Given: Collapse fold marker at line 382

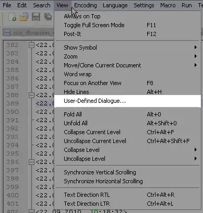Looking at the screenshot, I should tap(31, 45).
